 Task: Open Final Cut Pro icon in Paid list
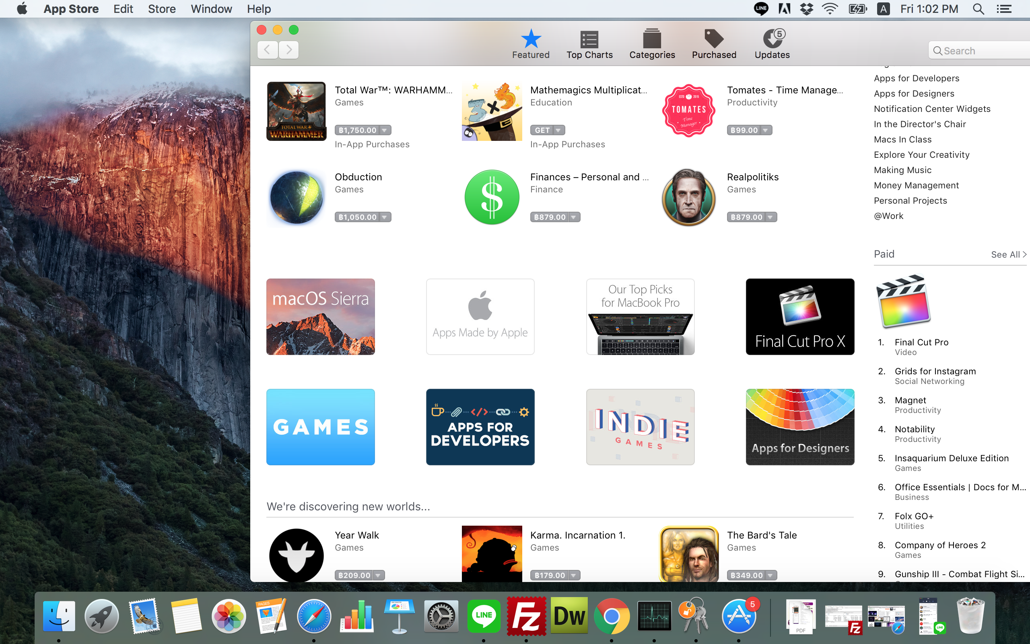(904, 301)
